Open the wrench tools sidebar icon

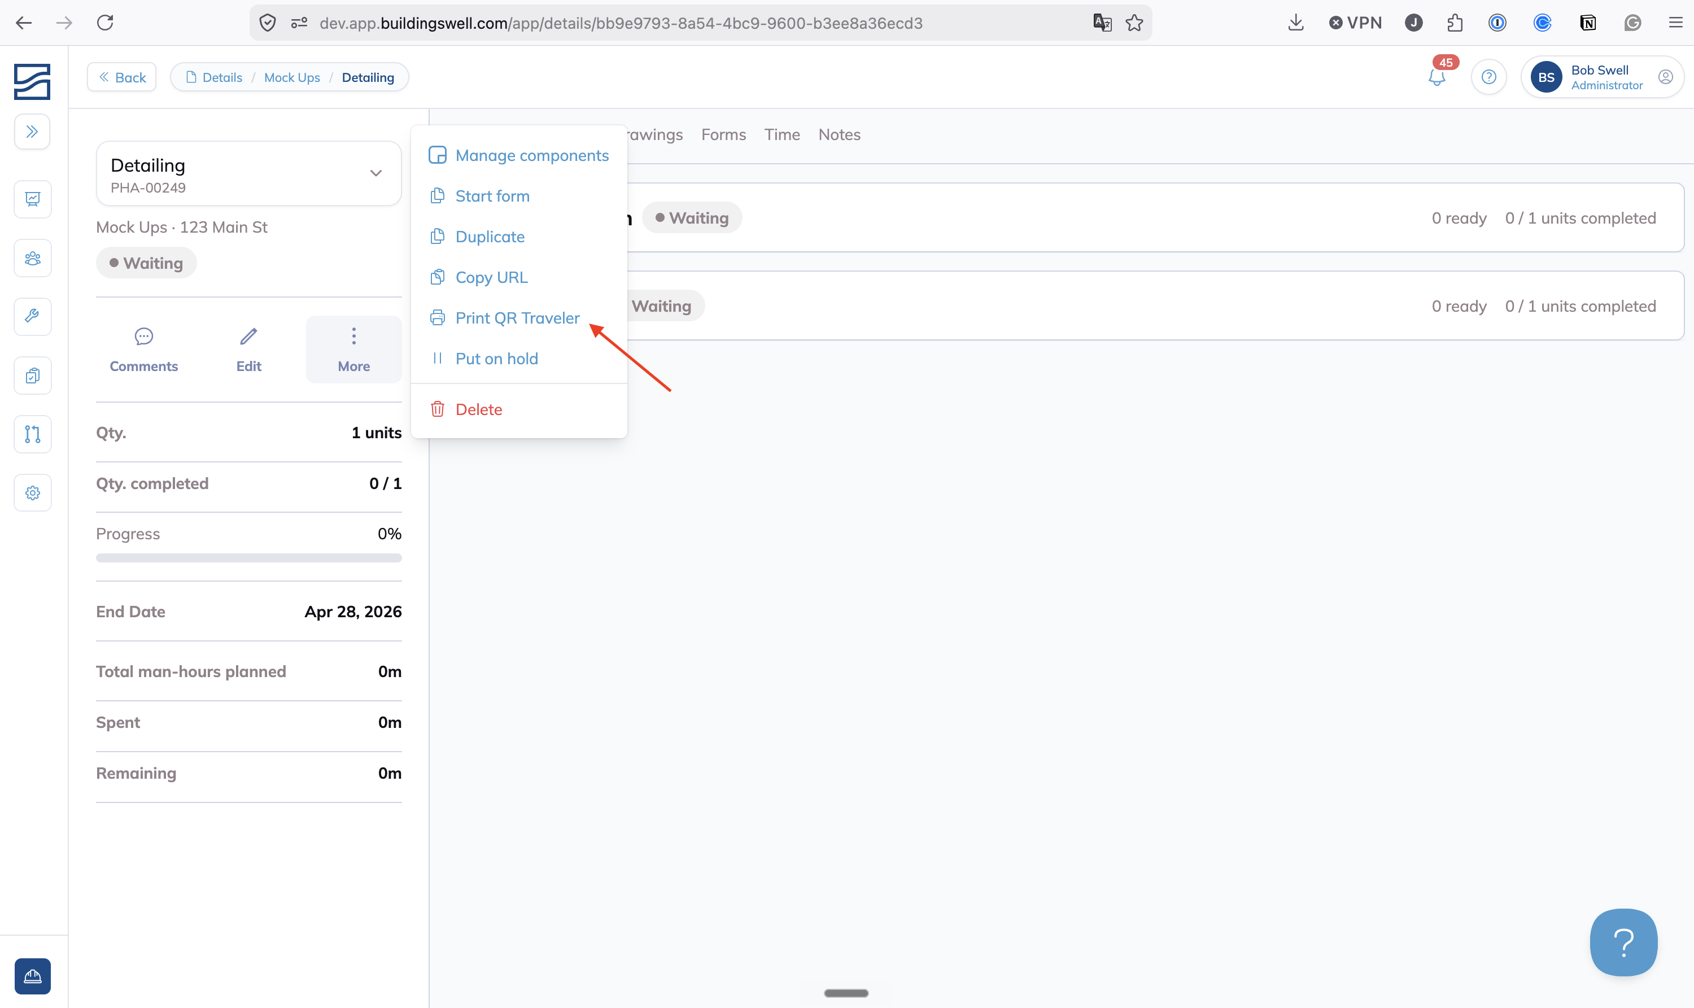click(x=32, y=317)
